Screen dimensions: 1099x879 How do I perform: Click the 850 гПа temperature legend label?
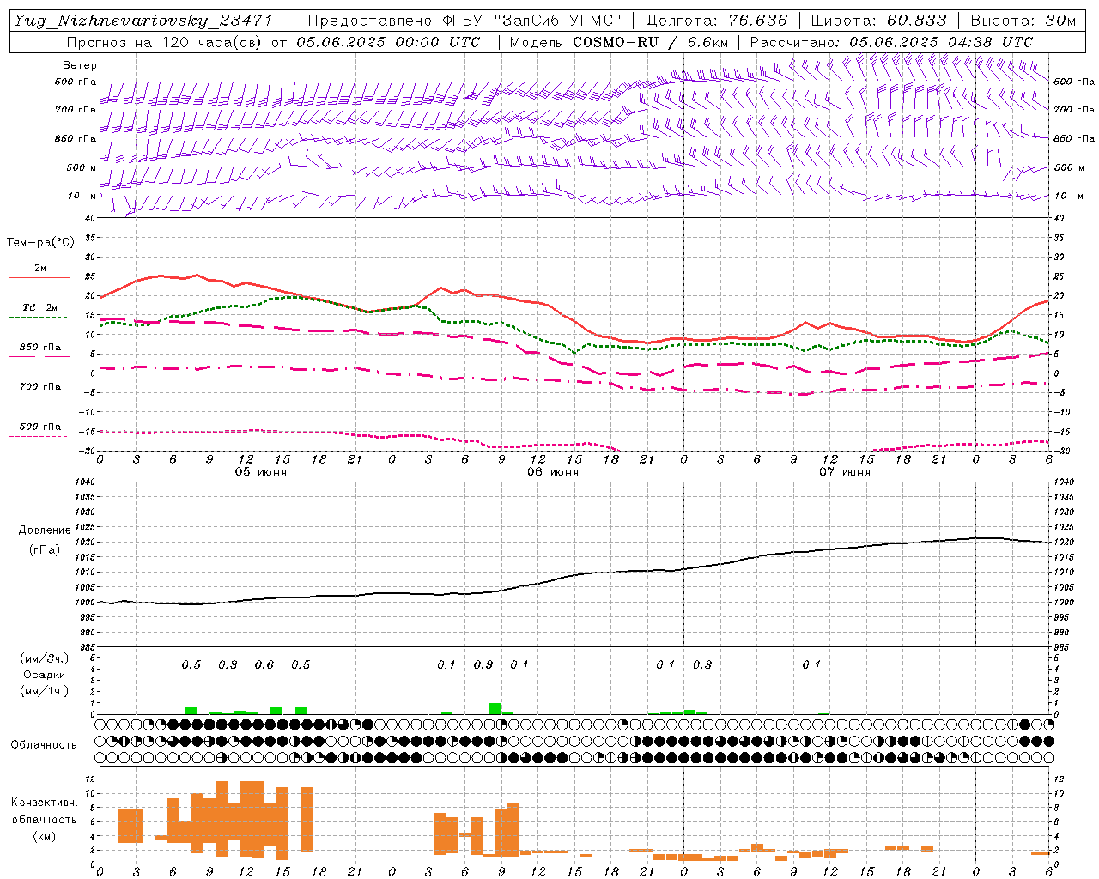coord(40,348)
